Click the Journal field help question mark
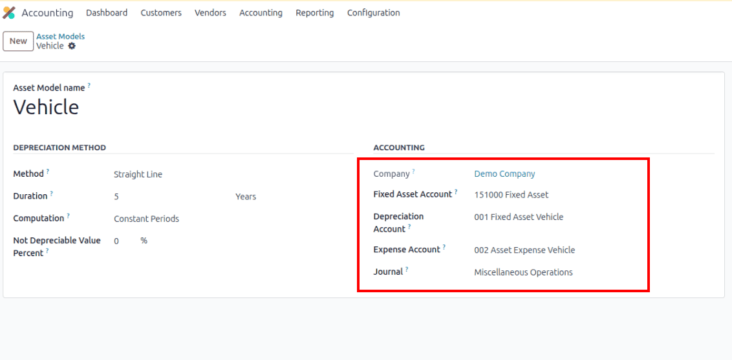 (407, 270)
